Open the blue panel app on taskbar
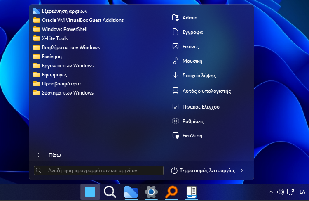 pos(191,192)
